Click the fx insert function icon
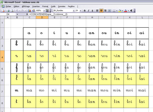Image resolution: width=153 pixels, height=112 pixels. [x=27, y=14]
